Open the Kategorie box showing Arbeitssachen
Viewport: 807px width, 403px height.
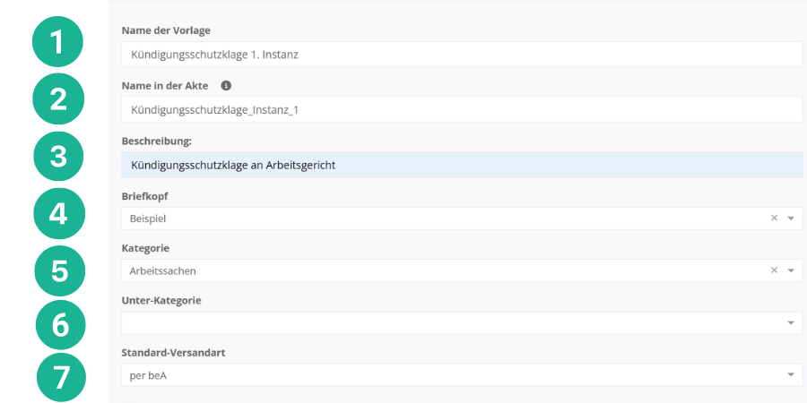[439, 270]
